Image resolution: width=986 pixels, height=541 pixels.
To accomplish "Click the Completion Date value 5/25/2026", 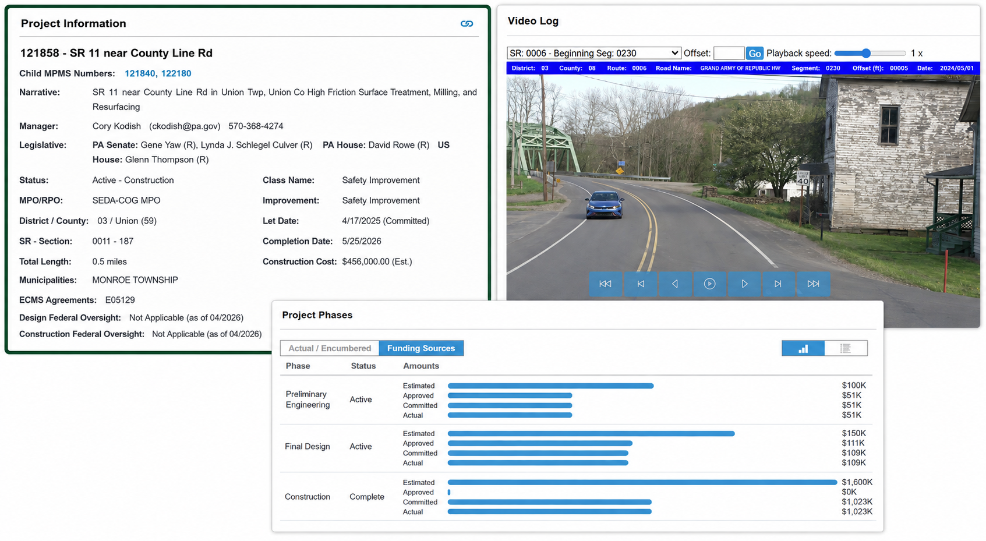I will click(x=362, y=241).
